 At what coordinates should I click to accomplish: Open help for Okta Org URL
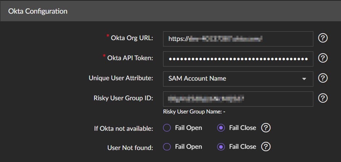point(322,39)
